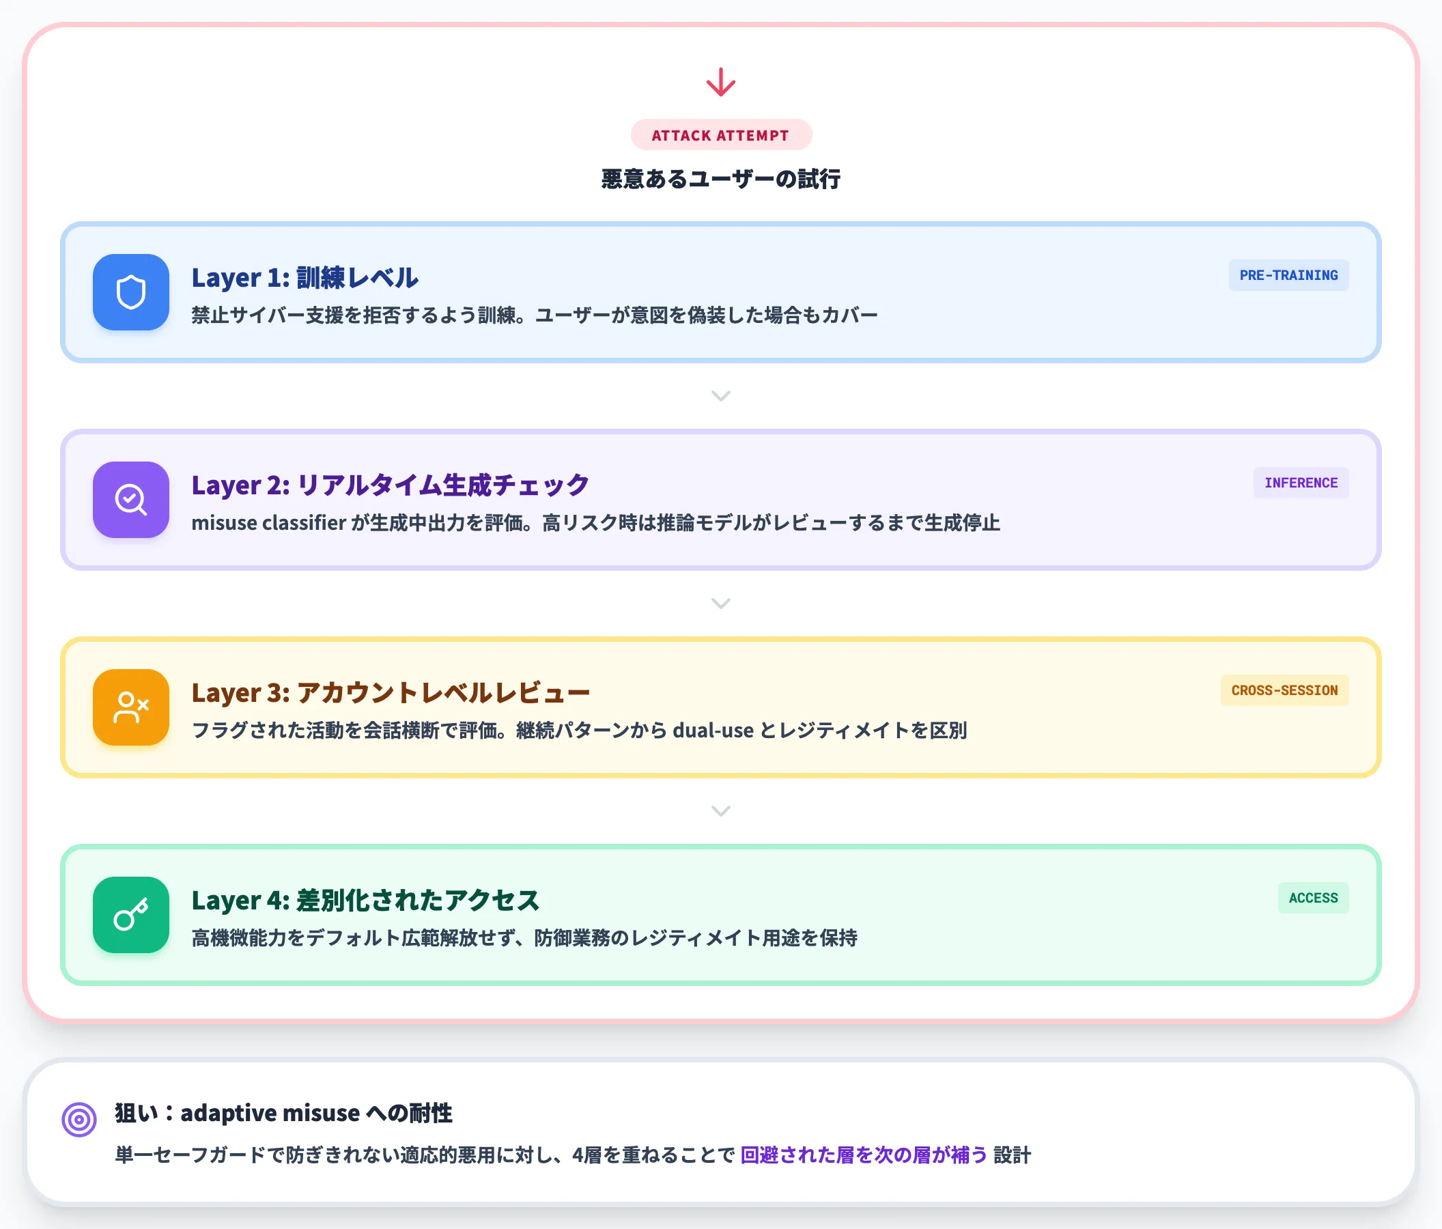
Task: Click the heading 狙い：adaptive misuse への耐性
Action: 283,1113
